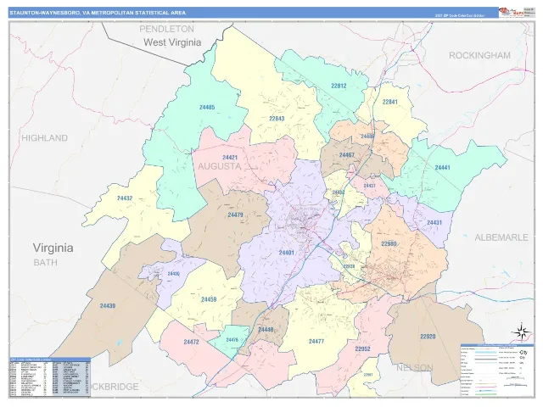Click the PENDLETON county label

click(x=166, y=29)
